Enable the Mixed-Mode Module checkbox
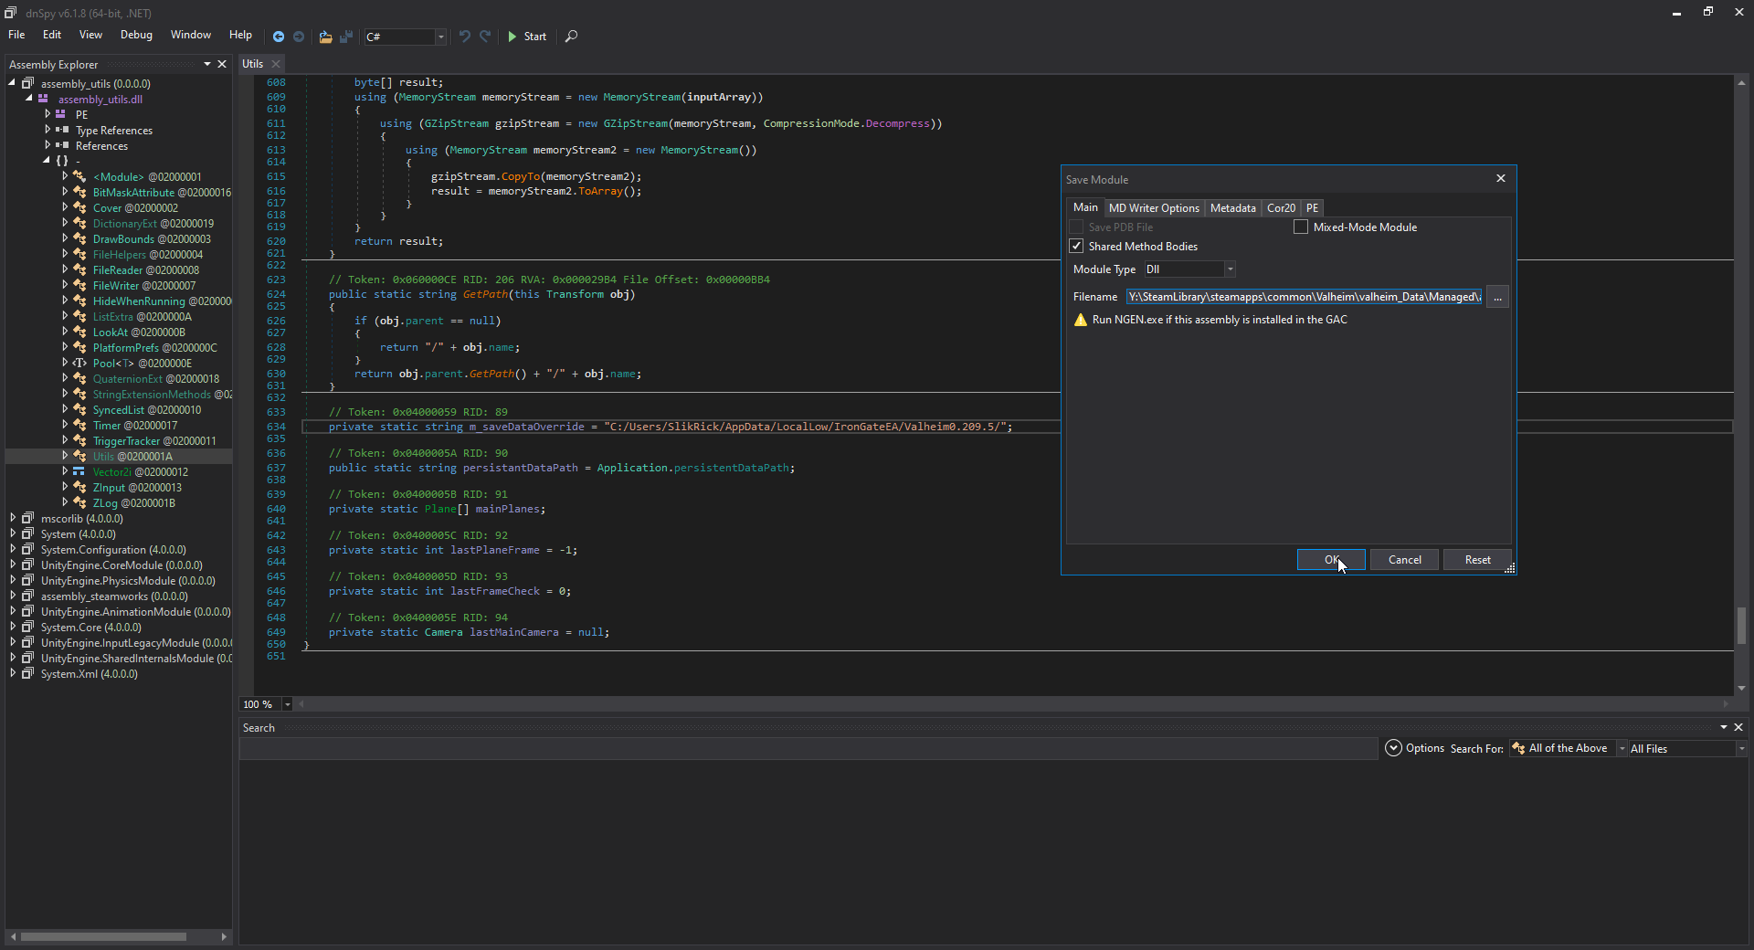Viewport: 1754px width, 950px height. pos(1301,227)
